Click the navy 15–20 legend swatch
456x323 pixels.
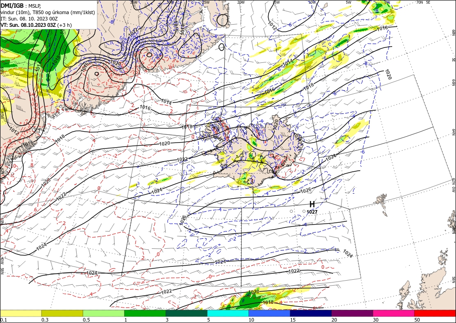tap(311, 313)
